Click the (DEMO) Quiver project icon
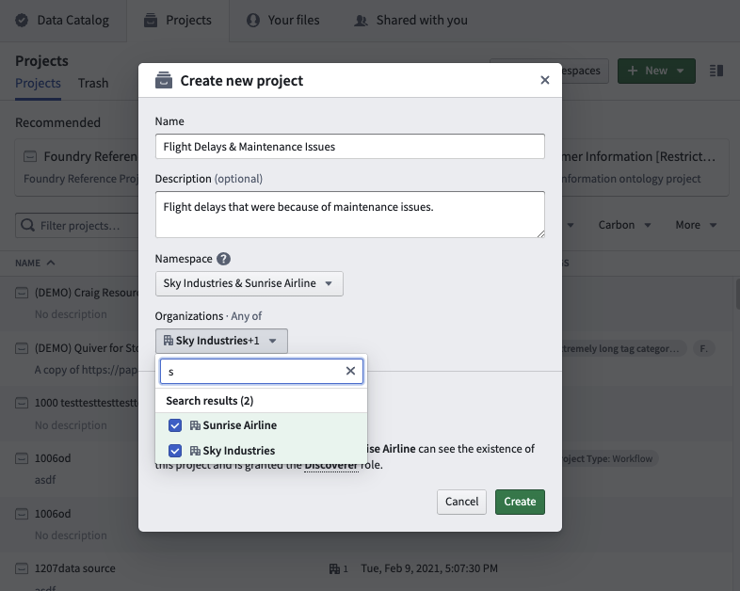The image size is (740, 591). 22,348
